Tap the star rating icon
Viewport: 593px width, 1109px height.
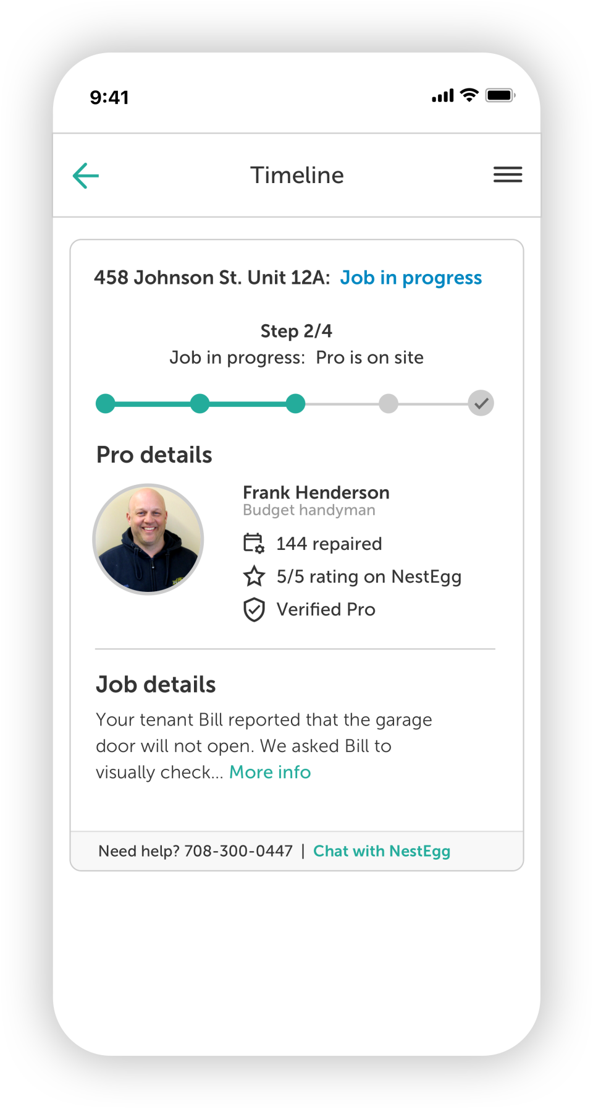(x=254, y=576)
